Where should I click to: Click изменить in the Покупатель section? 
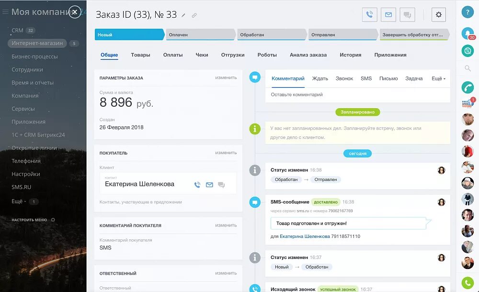pos(226,153)
